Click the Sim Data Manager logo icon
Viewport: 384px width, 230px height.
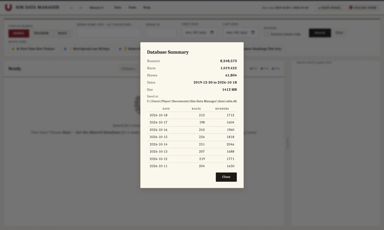coord(8,7)
